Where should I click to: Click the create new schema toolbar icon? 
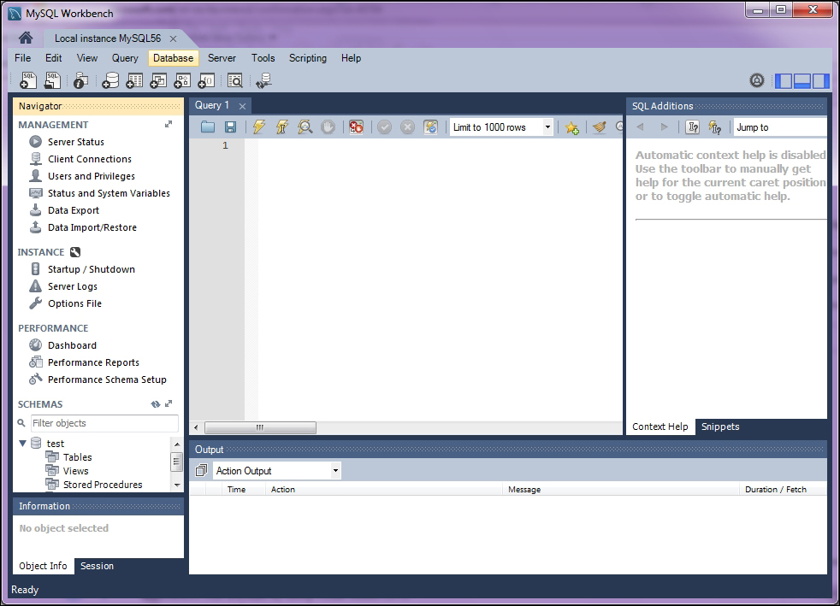[109, 81]
